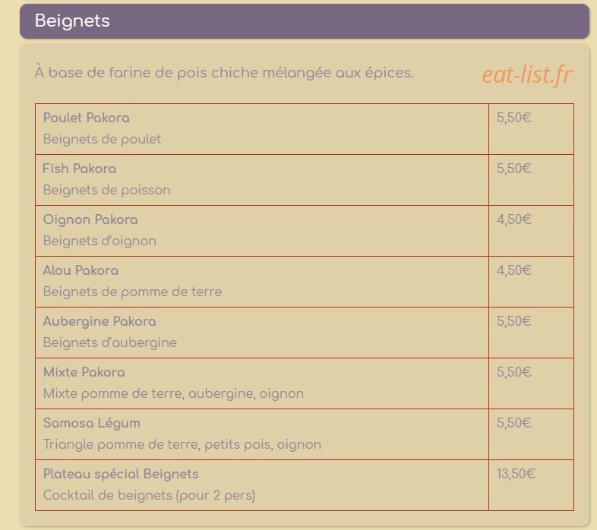Click 'Mixte pomme de terre, aubergine, oignon'
Screen dimensions: 597x530
click(x=173, y=393)
